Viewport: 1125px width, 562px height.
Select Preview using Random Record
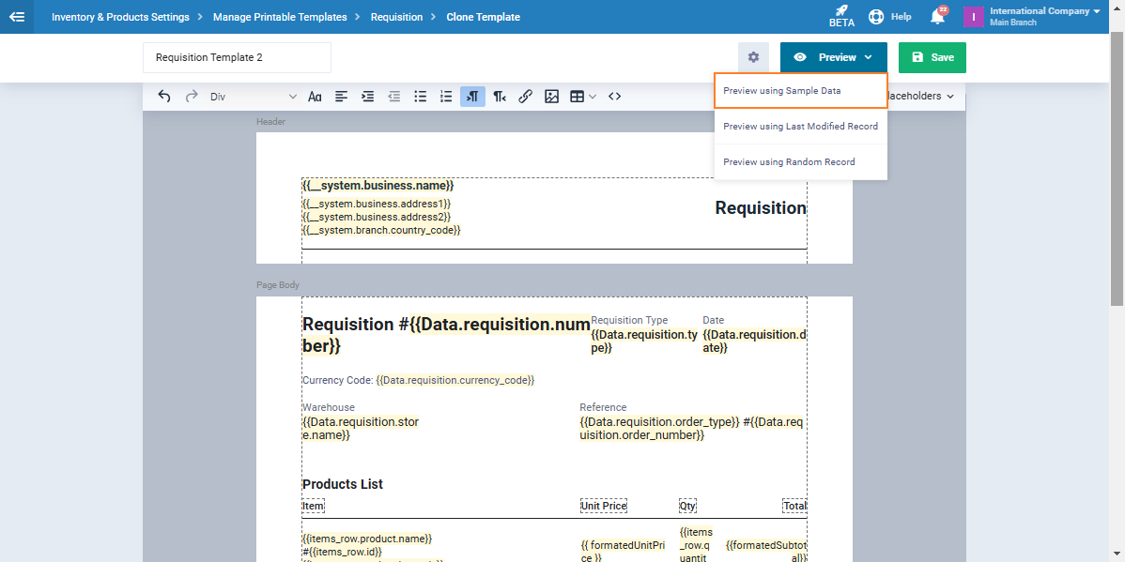click(x=800, y=162)
